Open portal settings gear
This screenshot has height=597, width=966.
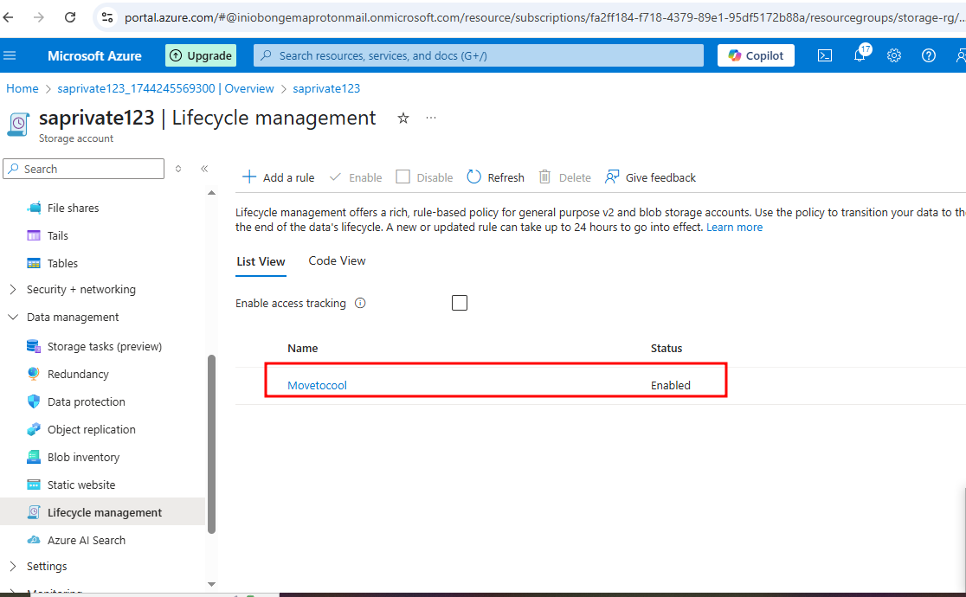click(x=894, y=55)
